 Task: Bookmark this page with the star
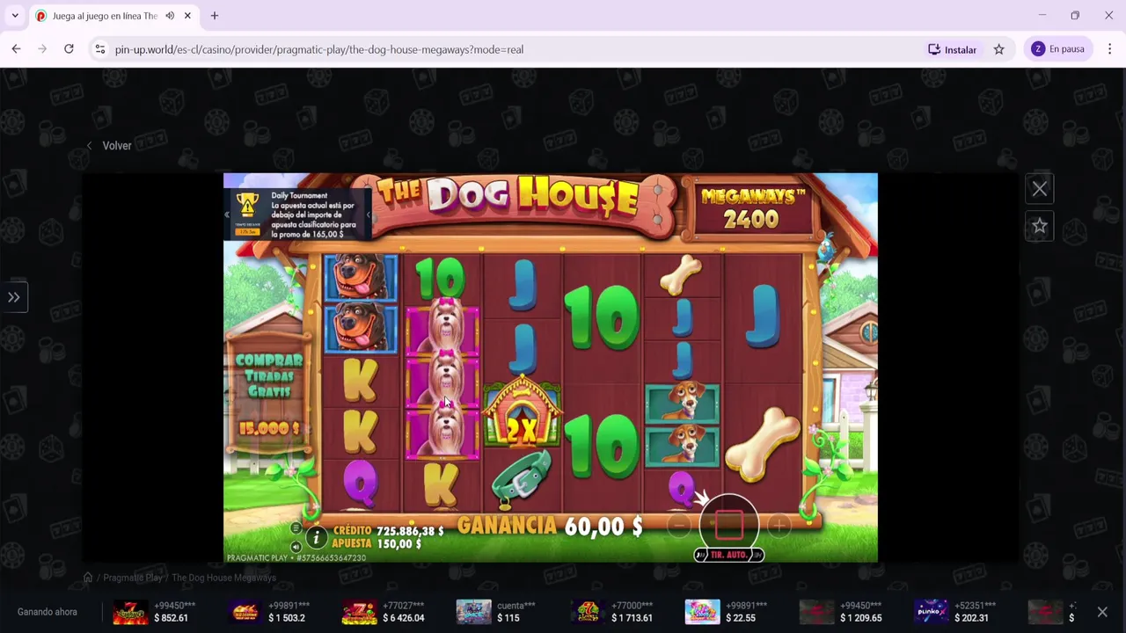pos(999,49)
